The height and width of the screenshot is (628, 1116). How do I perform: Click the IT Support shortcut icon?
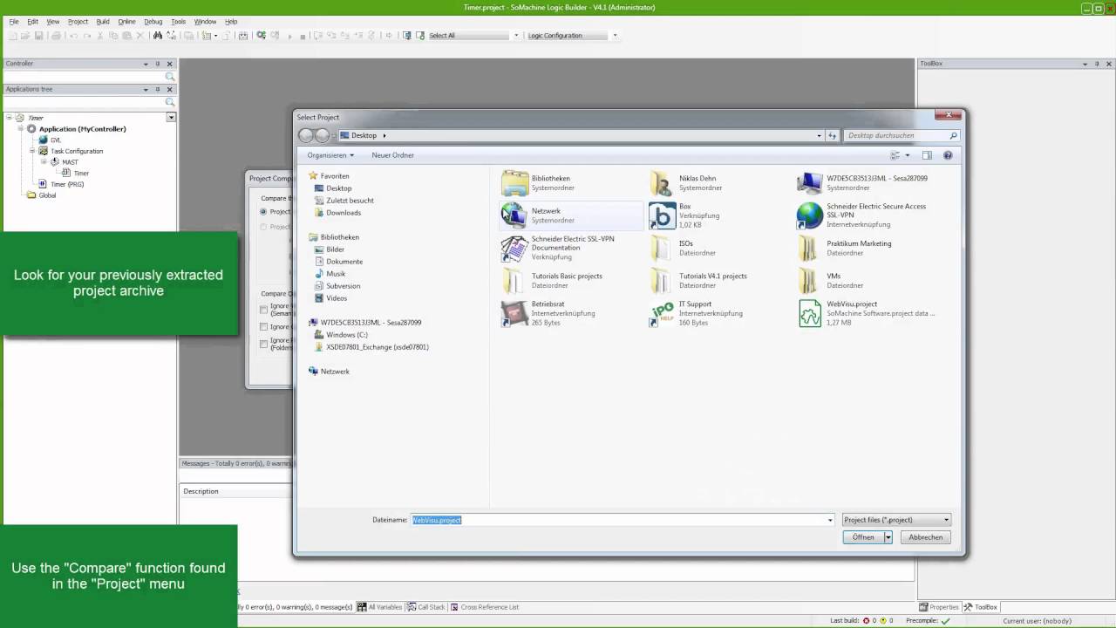663,313
